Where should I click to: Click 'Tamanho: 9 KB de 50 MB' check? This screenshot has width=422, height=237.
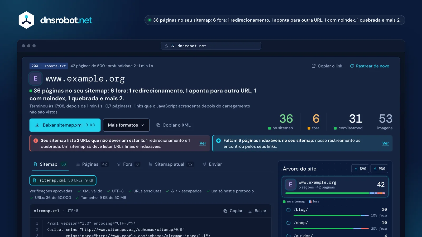point(101,198)
